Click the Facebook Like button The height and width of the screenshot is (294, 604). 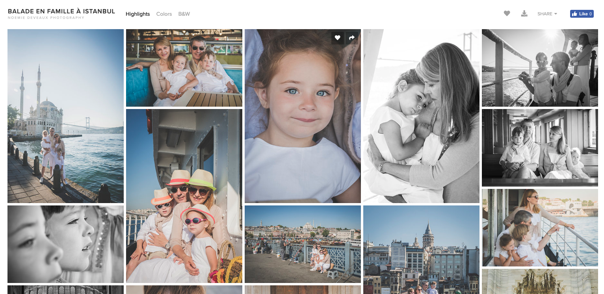[x=582, y=14]
